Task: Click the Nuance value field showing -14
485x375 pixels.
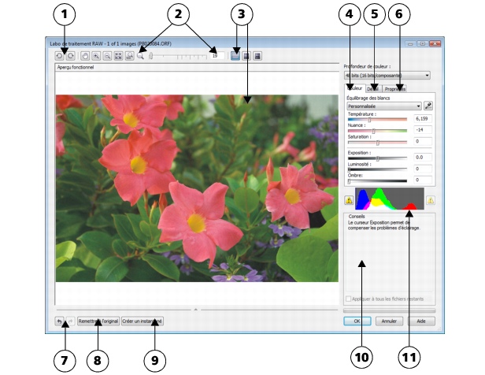Action: (x=423, y=130)
